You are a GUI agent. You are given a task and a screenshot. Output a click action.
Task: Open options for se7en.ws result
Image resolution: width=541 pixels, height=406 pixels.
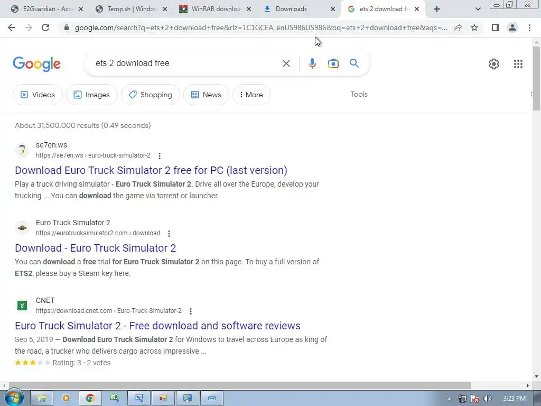tap(160, 156)
